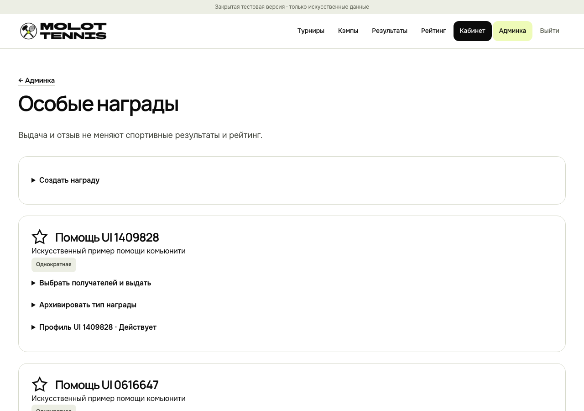Click the Помощь UI 1409828 heading
This screenshot has width=584, height=411.
[107, 237]
